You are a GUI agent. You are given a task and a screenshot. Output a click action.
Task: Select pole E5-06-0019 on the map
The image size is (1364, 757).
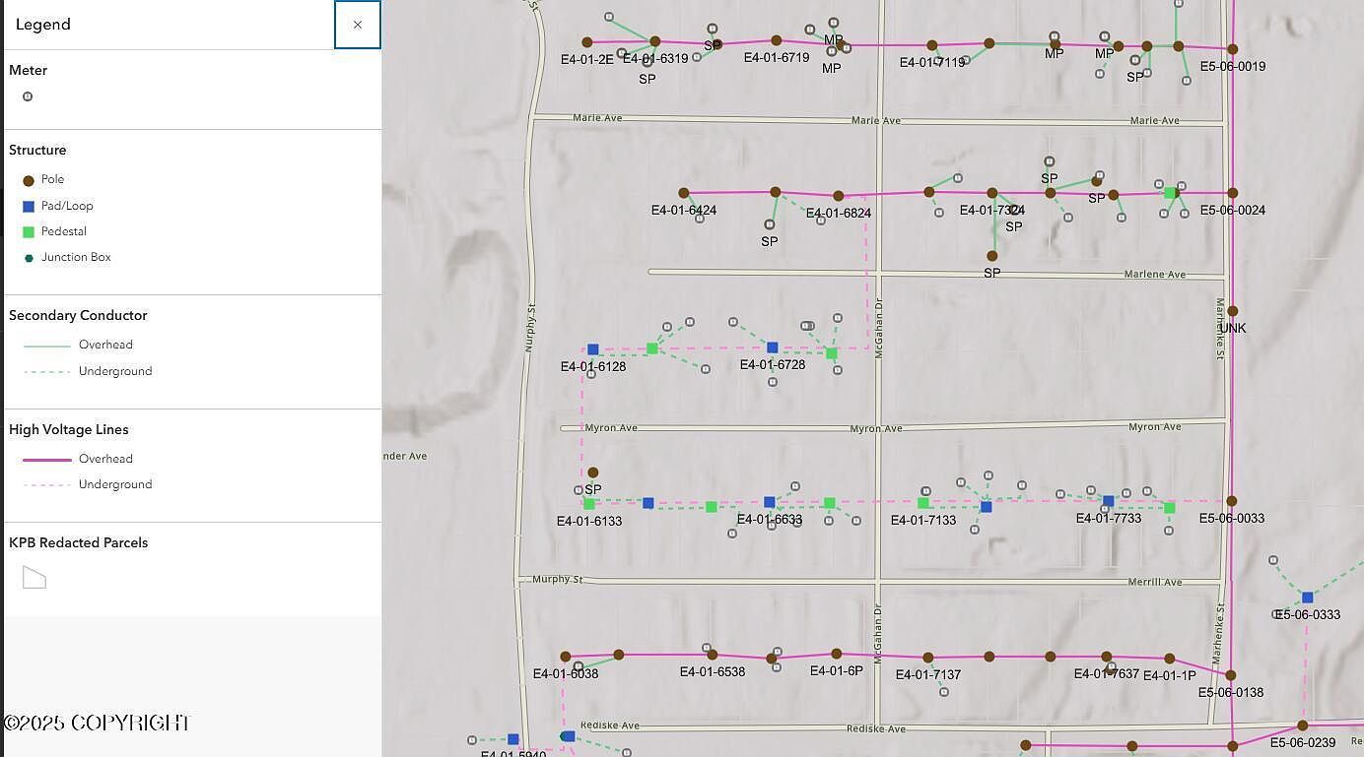tap(1232, 49)
